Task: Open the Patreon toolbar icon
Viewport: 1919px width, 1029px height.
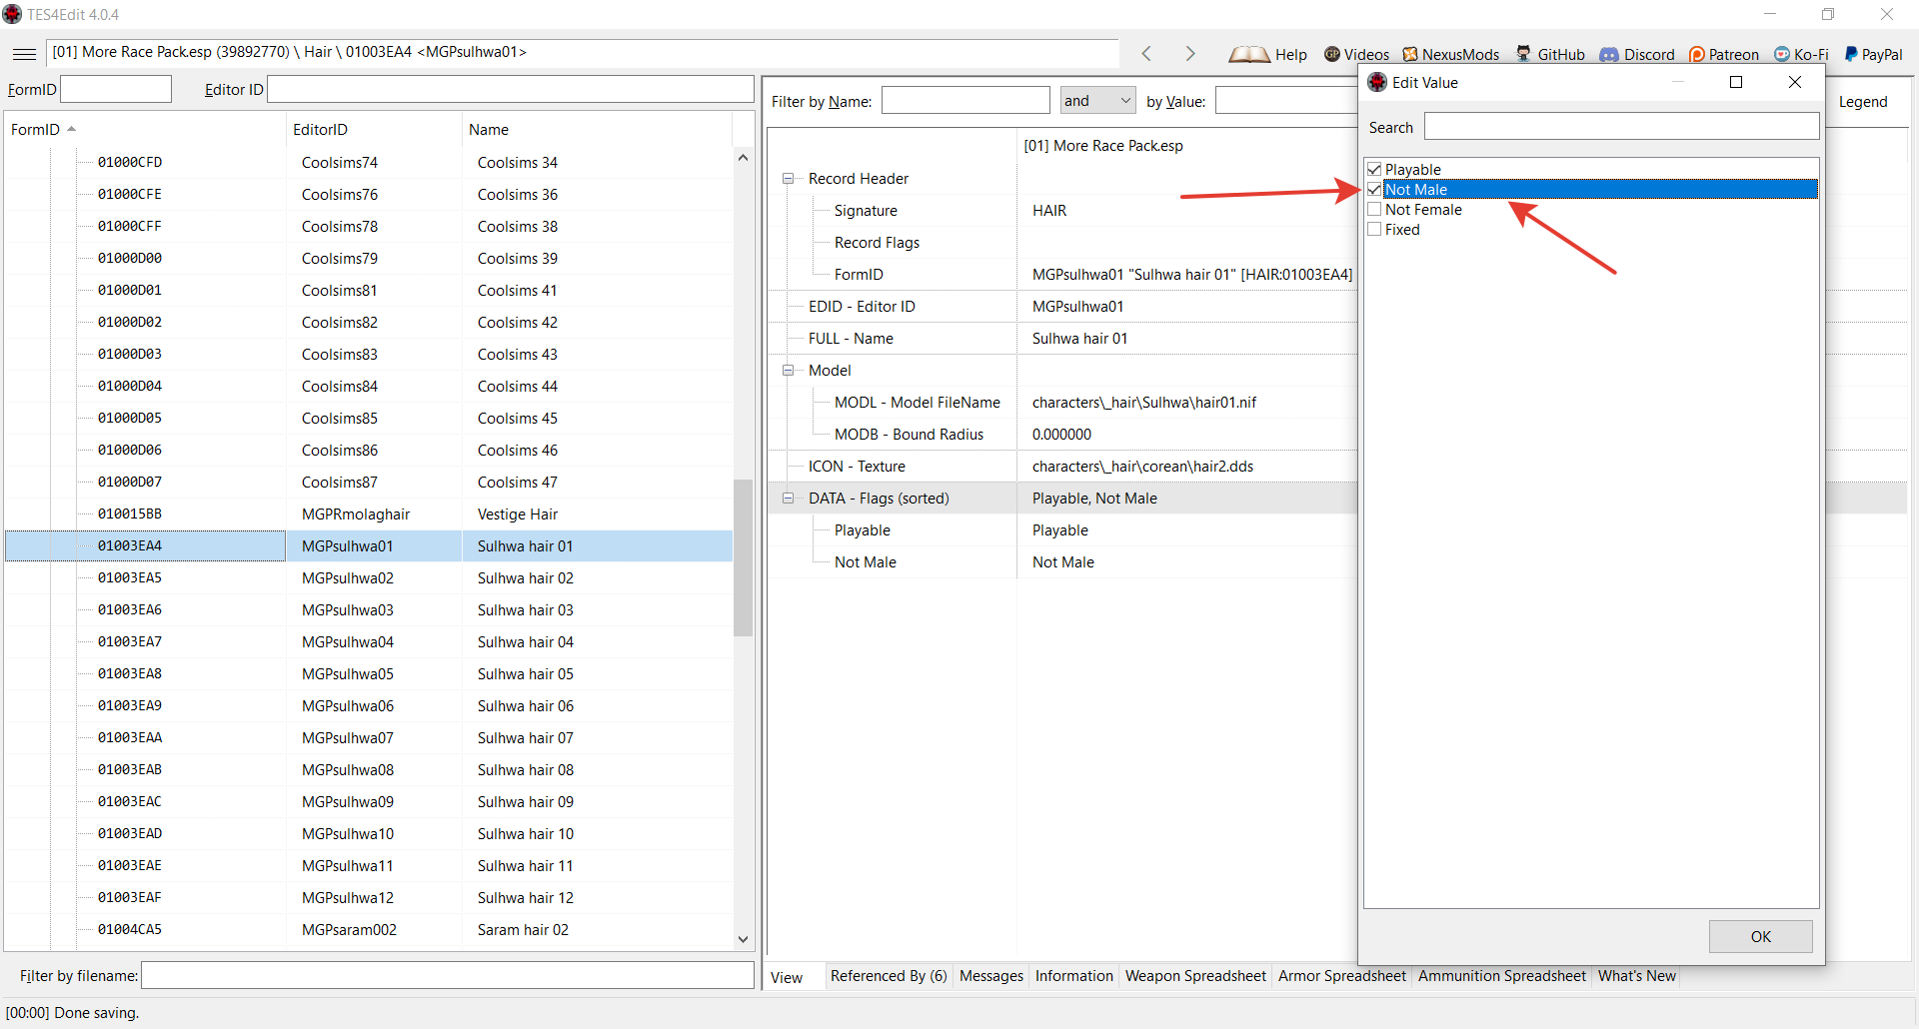Action: tap(1697, 55)
